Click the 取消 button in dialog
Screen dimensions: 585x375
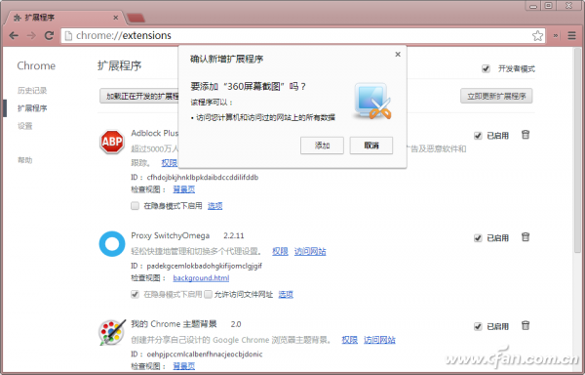[371, 146]
